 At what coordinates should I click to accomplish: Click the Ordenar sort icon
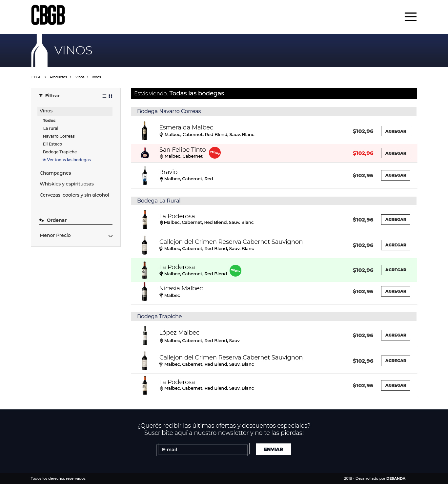(x=42, y=220)
